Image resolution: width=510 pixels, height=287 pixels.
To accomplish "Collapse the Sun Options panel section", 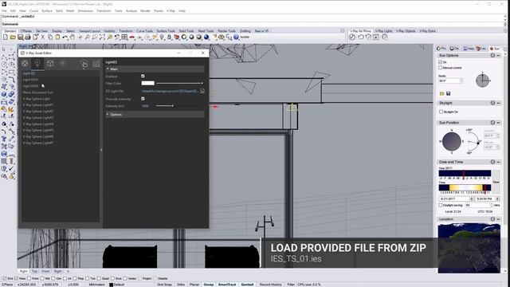I will [x=499, y=55].
